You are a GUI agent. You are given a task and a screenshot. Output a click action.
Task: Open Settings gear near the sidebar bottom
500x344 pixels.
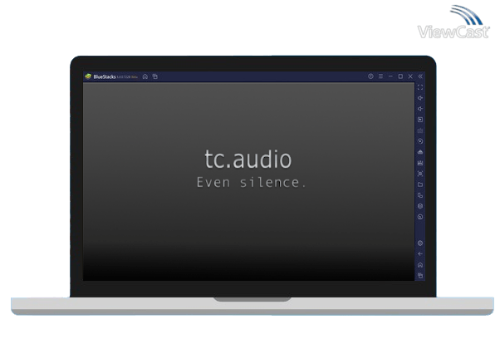(420, 243)
